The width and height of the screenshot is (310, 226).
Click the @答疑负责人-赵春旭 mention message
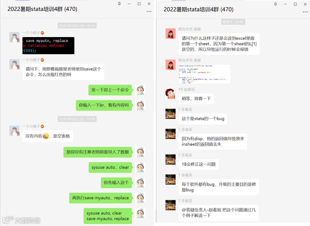pyautogui.click(x=219, y=212)
